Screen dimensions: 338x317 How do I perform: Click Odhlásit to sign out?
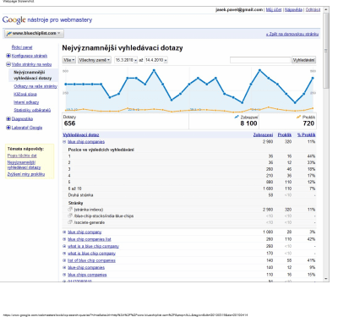tap(313, 9)
